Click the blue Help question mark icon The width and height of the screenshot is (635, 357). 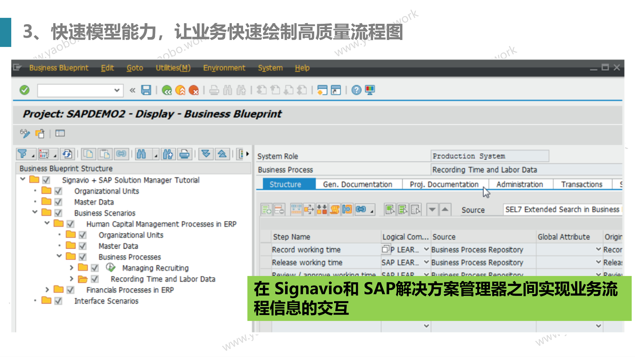click(x=356, y=90)
